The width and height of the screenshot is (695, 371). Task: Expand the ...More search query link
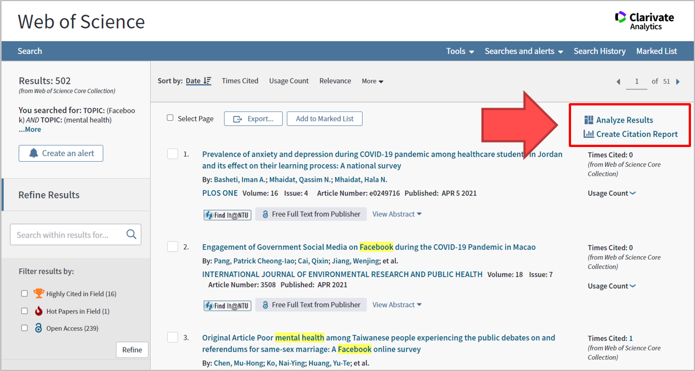click(x=30, y=129)
